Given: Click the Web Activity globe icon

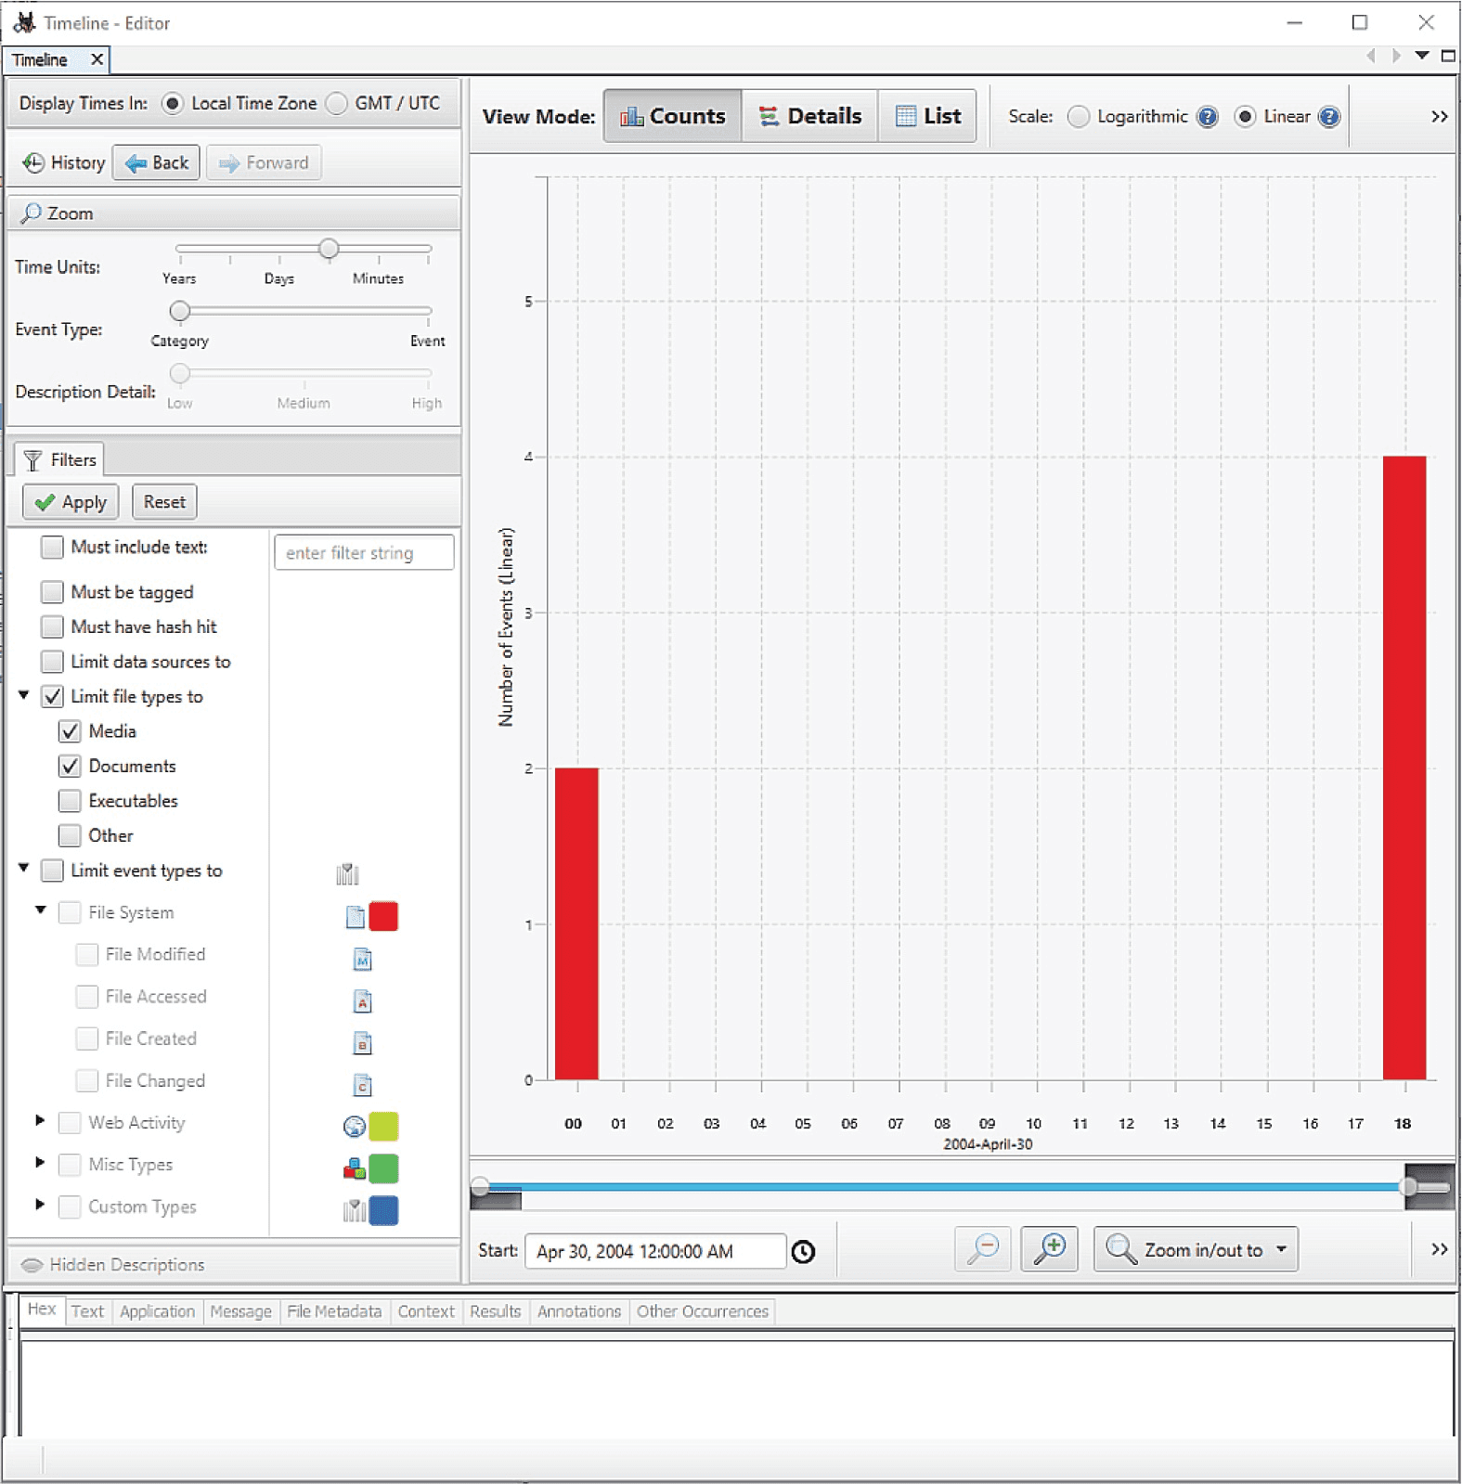Looking at the screenshot, I should pyautogui.click(x=355, y=1127).
